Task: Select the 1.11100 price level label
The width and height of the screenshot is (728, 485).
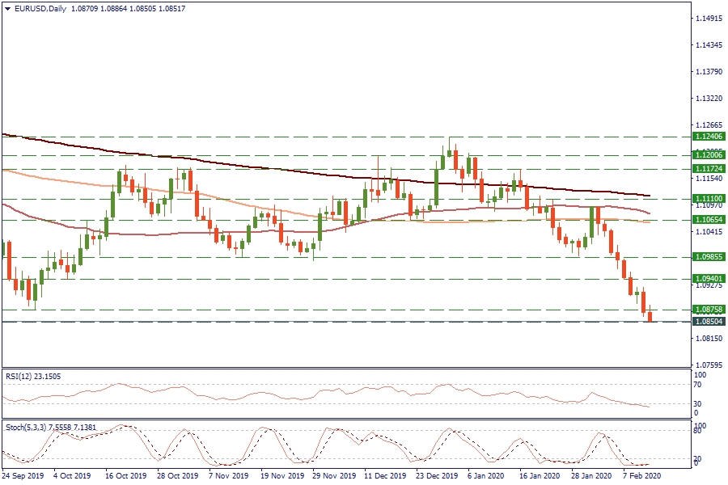Action: [708, 198]
